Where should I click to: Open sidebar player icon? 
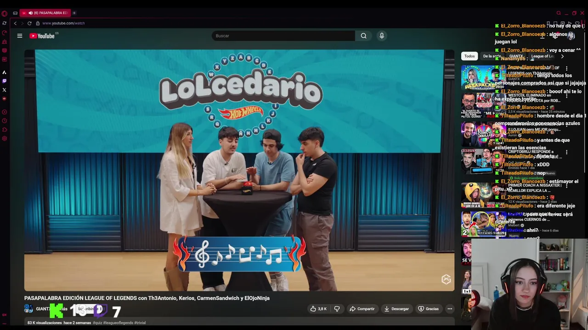tap(5, 112)
